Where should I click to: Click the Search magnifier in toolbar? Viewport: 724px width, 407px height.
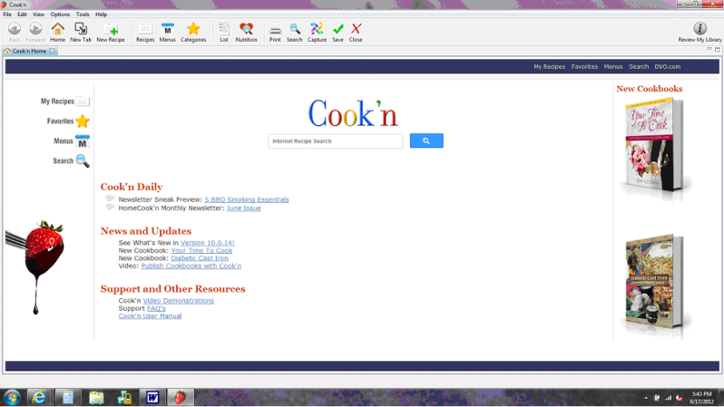point(295,32)
